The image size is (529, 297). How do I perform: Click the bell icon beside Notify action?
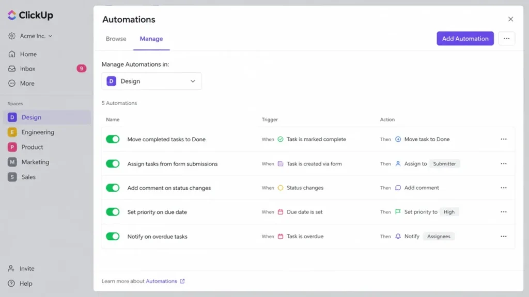[398, 236]
